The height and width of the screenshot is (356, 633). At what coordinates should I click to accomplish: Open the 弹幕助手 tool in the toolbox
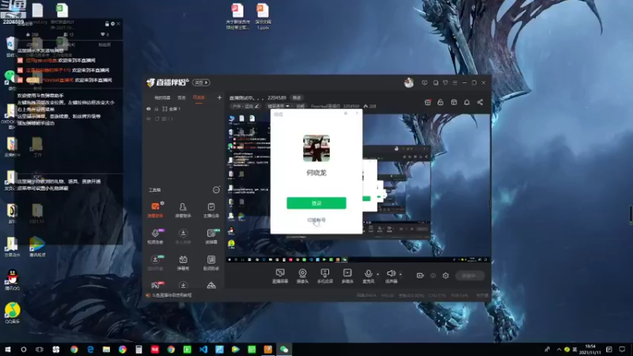155,210
